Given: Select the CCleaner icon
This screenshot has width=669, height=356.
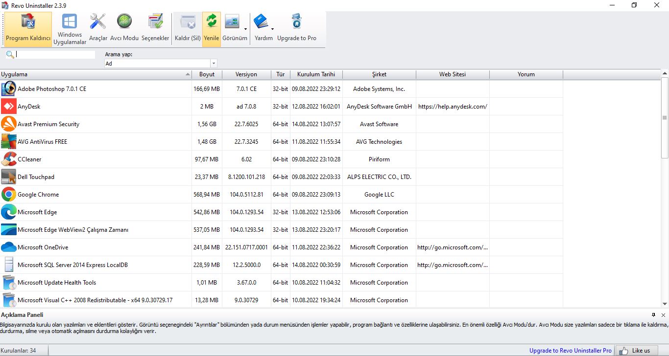Looking at the screenshot, I should (x=9, y=159).
